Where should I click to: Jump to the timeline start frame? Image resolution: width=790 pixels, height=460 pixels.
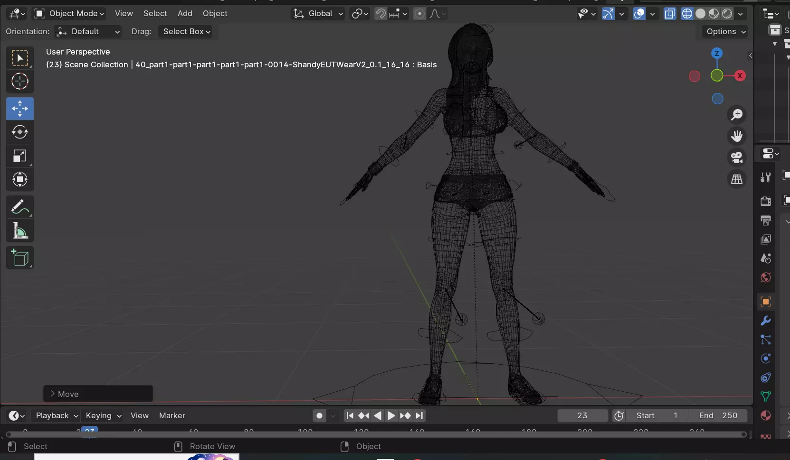tap(350, 416)
